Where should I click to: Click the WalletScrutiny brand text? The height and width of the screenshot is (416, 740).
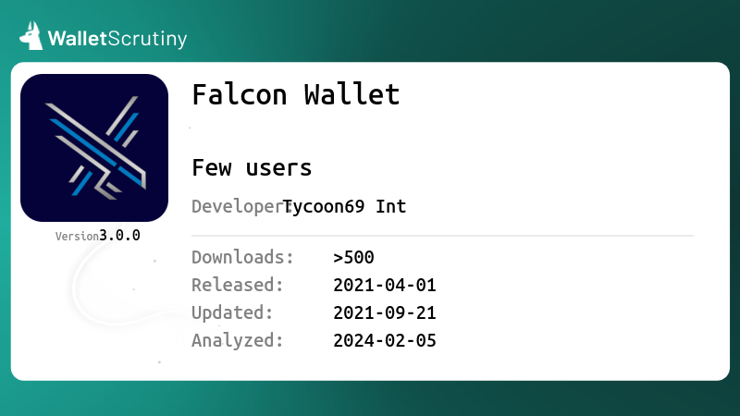click(x=117, y=39)
